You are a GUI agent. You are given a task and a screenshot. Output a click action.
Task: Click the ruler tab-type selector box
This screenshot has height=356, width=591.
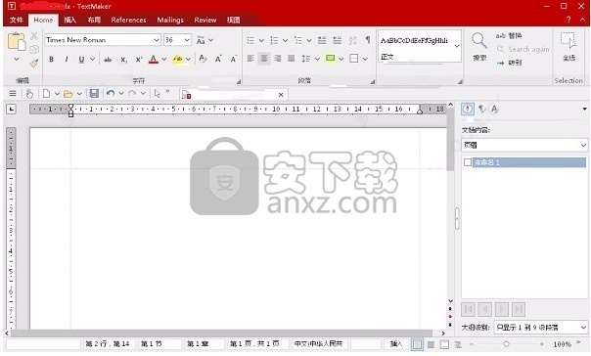12,110
